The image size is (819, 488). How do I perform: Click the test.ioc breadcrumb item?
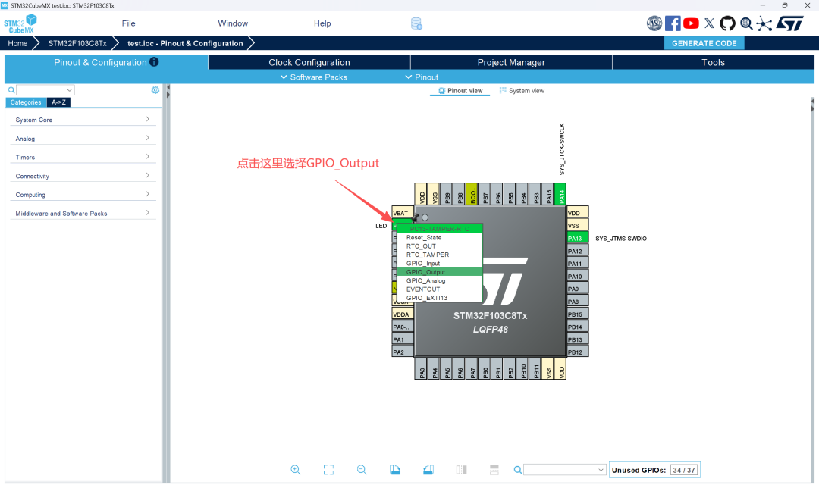click(185, 43)
